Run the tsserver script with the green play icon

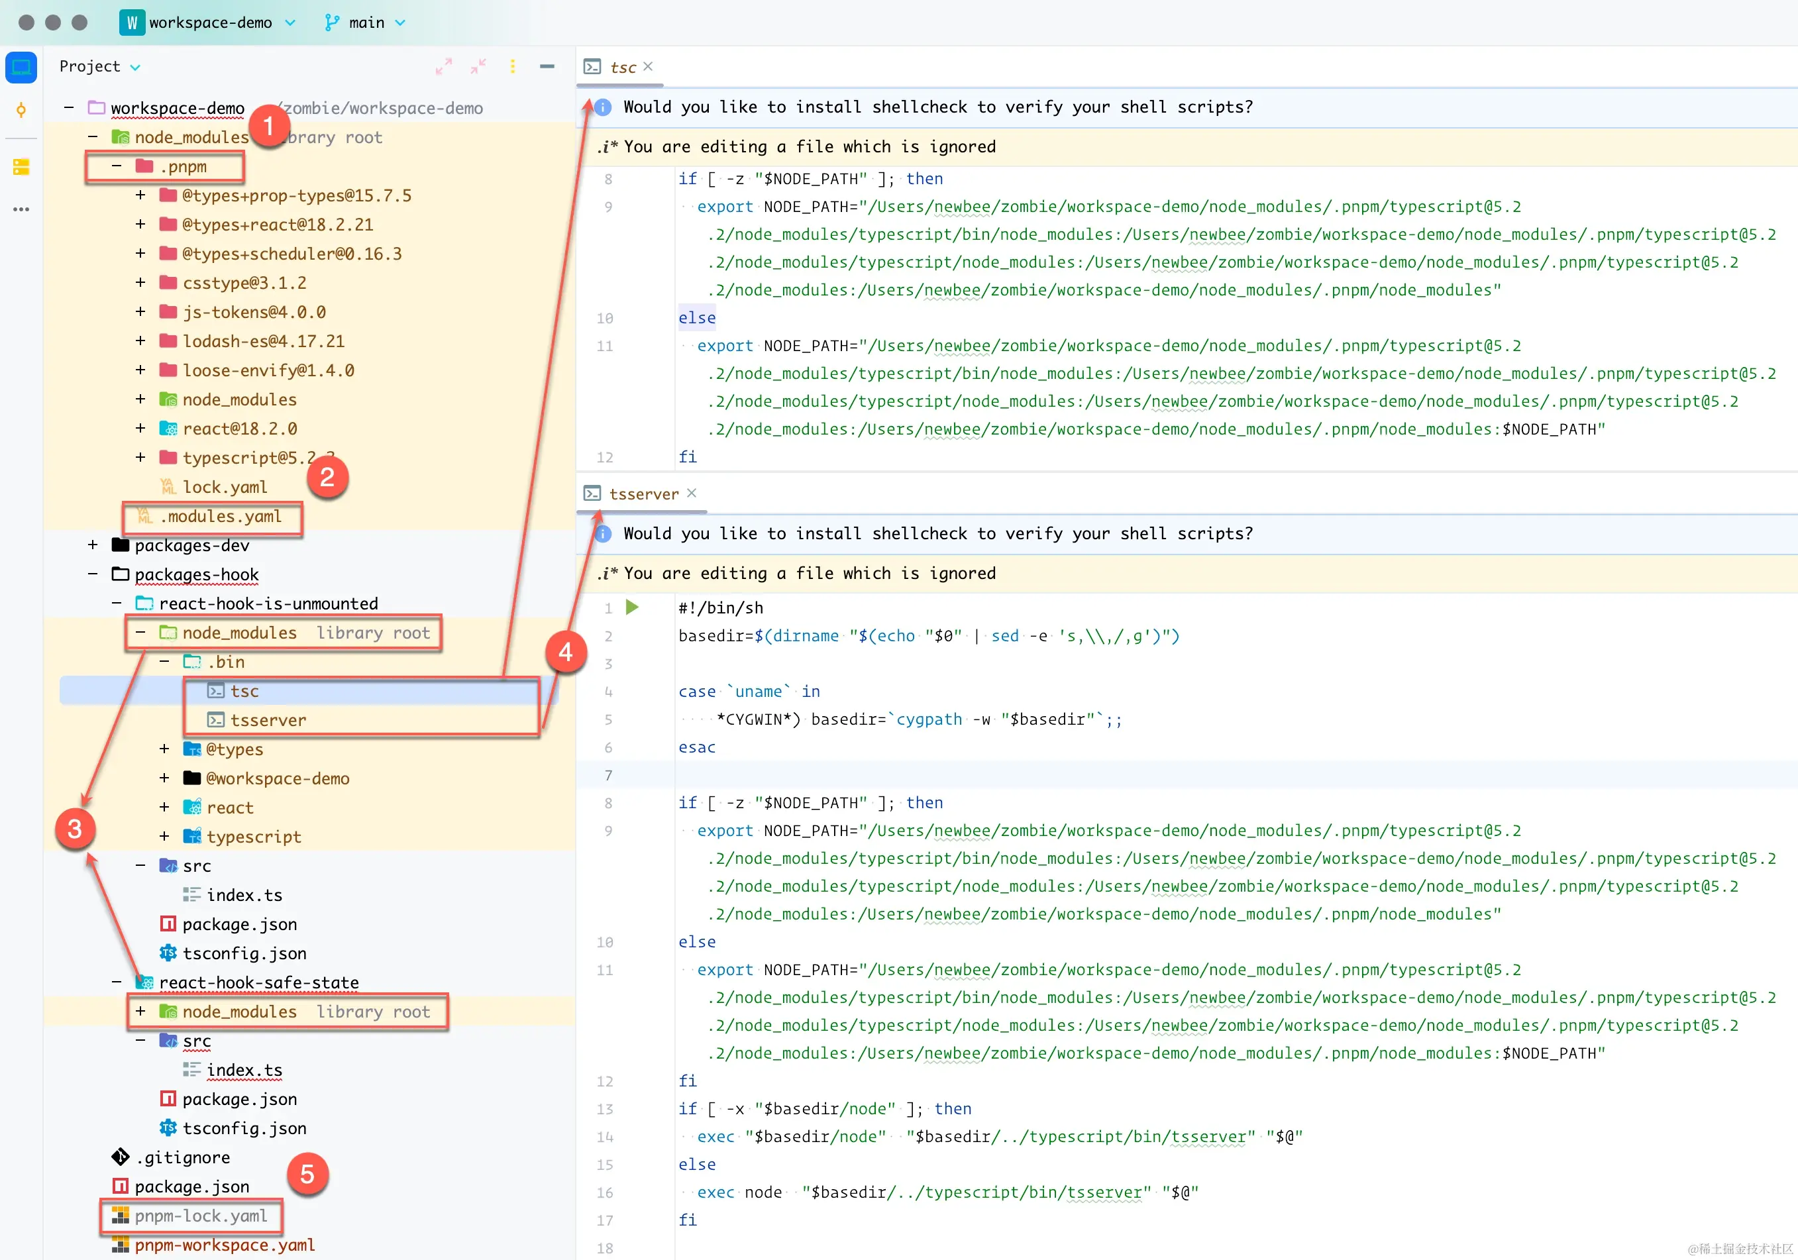(x=633, y=607)
